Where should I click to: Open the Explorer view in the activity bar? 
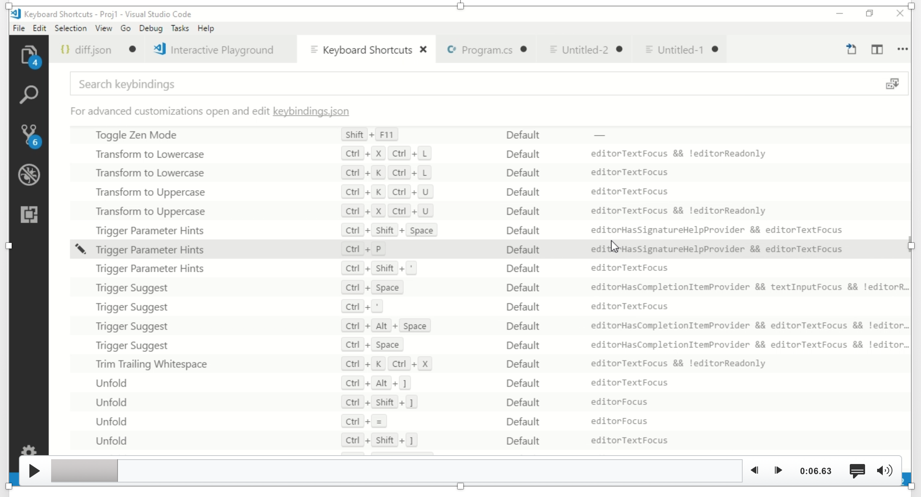(x=30, y=55)
